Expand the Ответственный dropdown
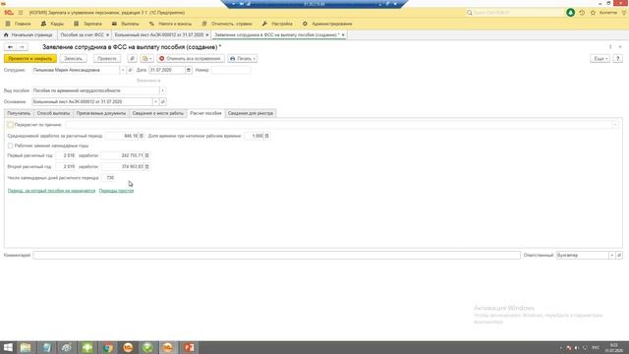The height and width of the screenshot is (354, 629). (612, 256)
